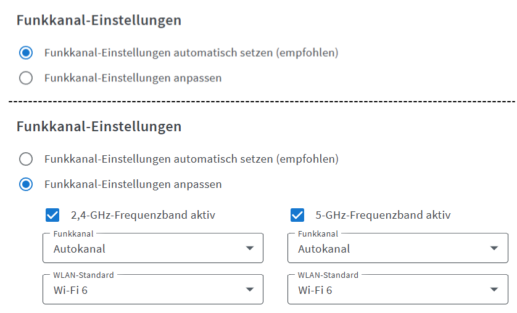517x313 pixels.
Task: Click the arrow icon of 5-GHz Funkkanal field
Action: 494,248
